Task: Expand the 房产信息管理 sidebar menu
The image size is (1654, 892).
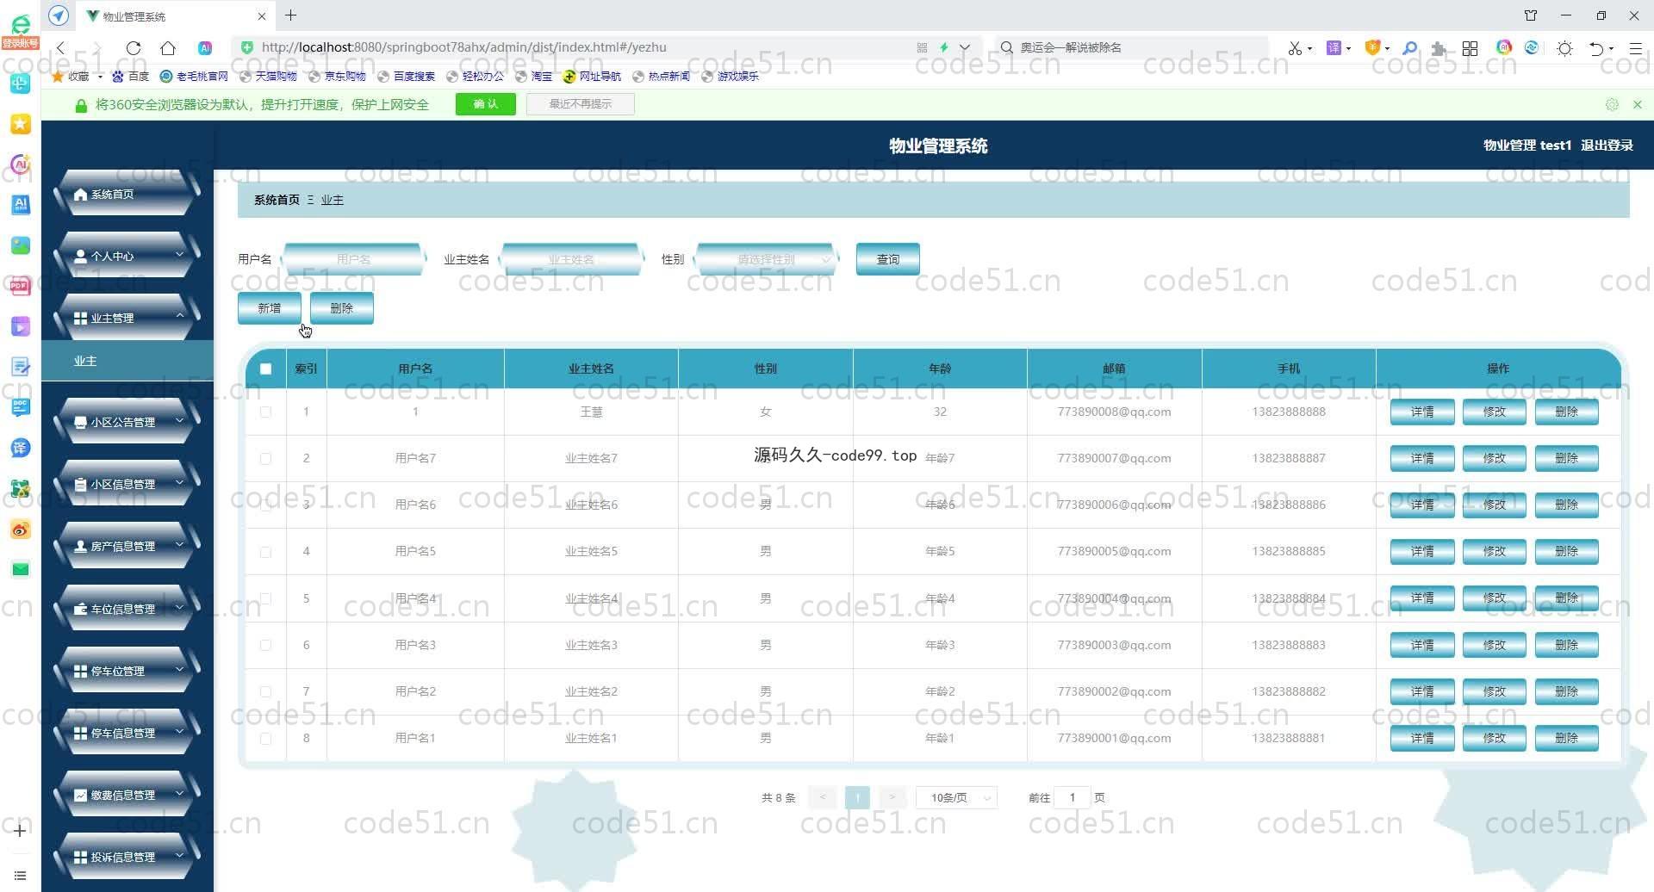Action: click(x=127, y=546)
